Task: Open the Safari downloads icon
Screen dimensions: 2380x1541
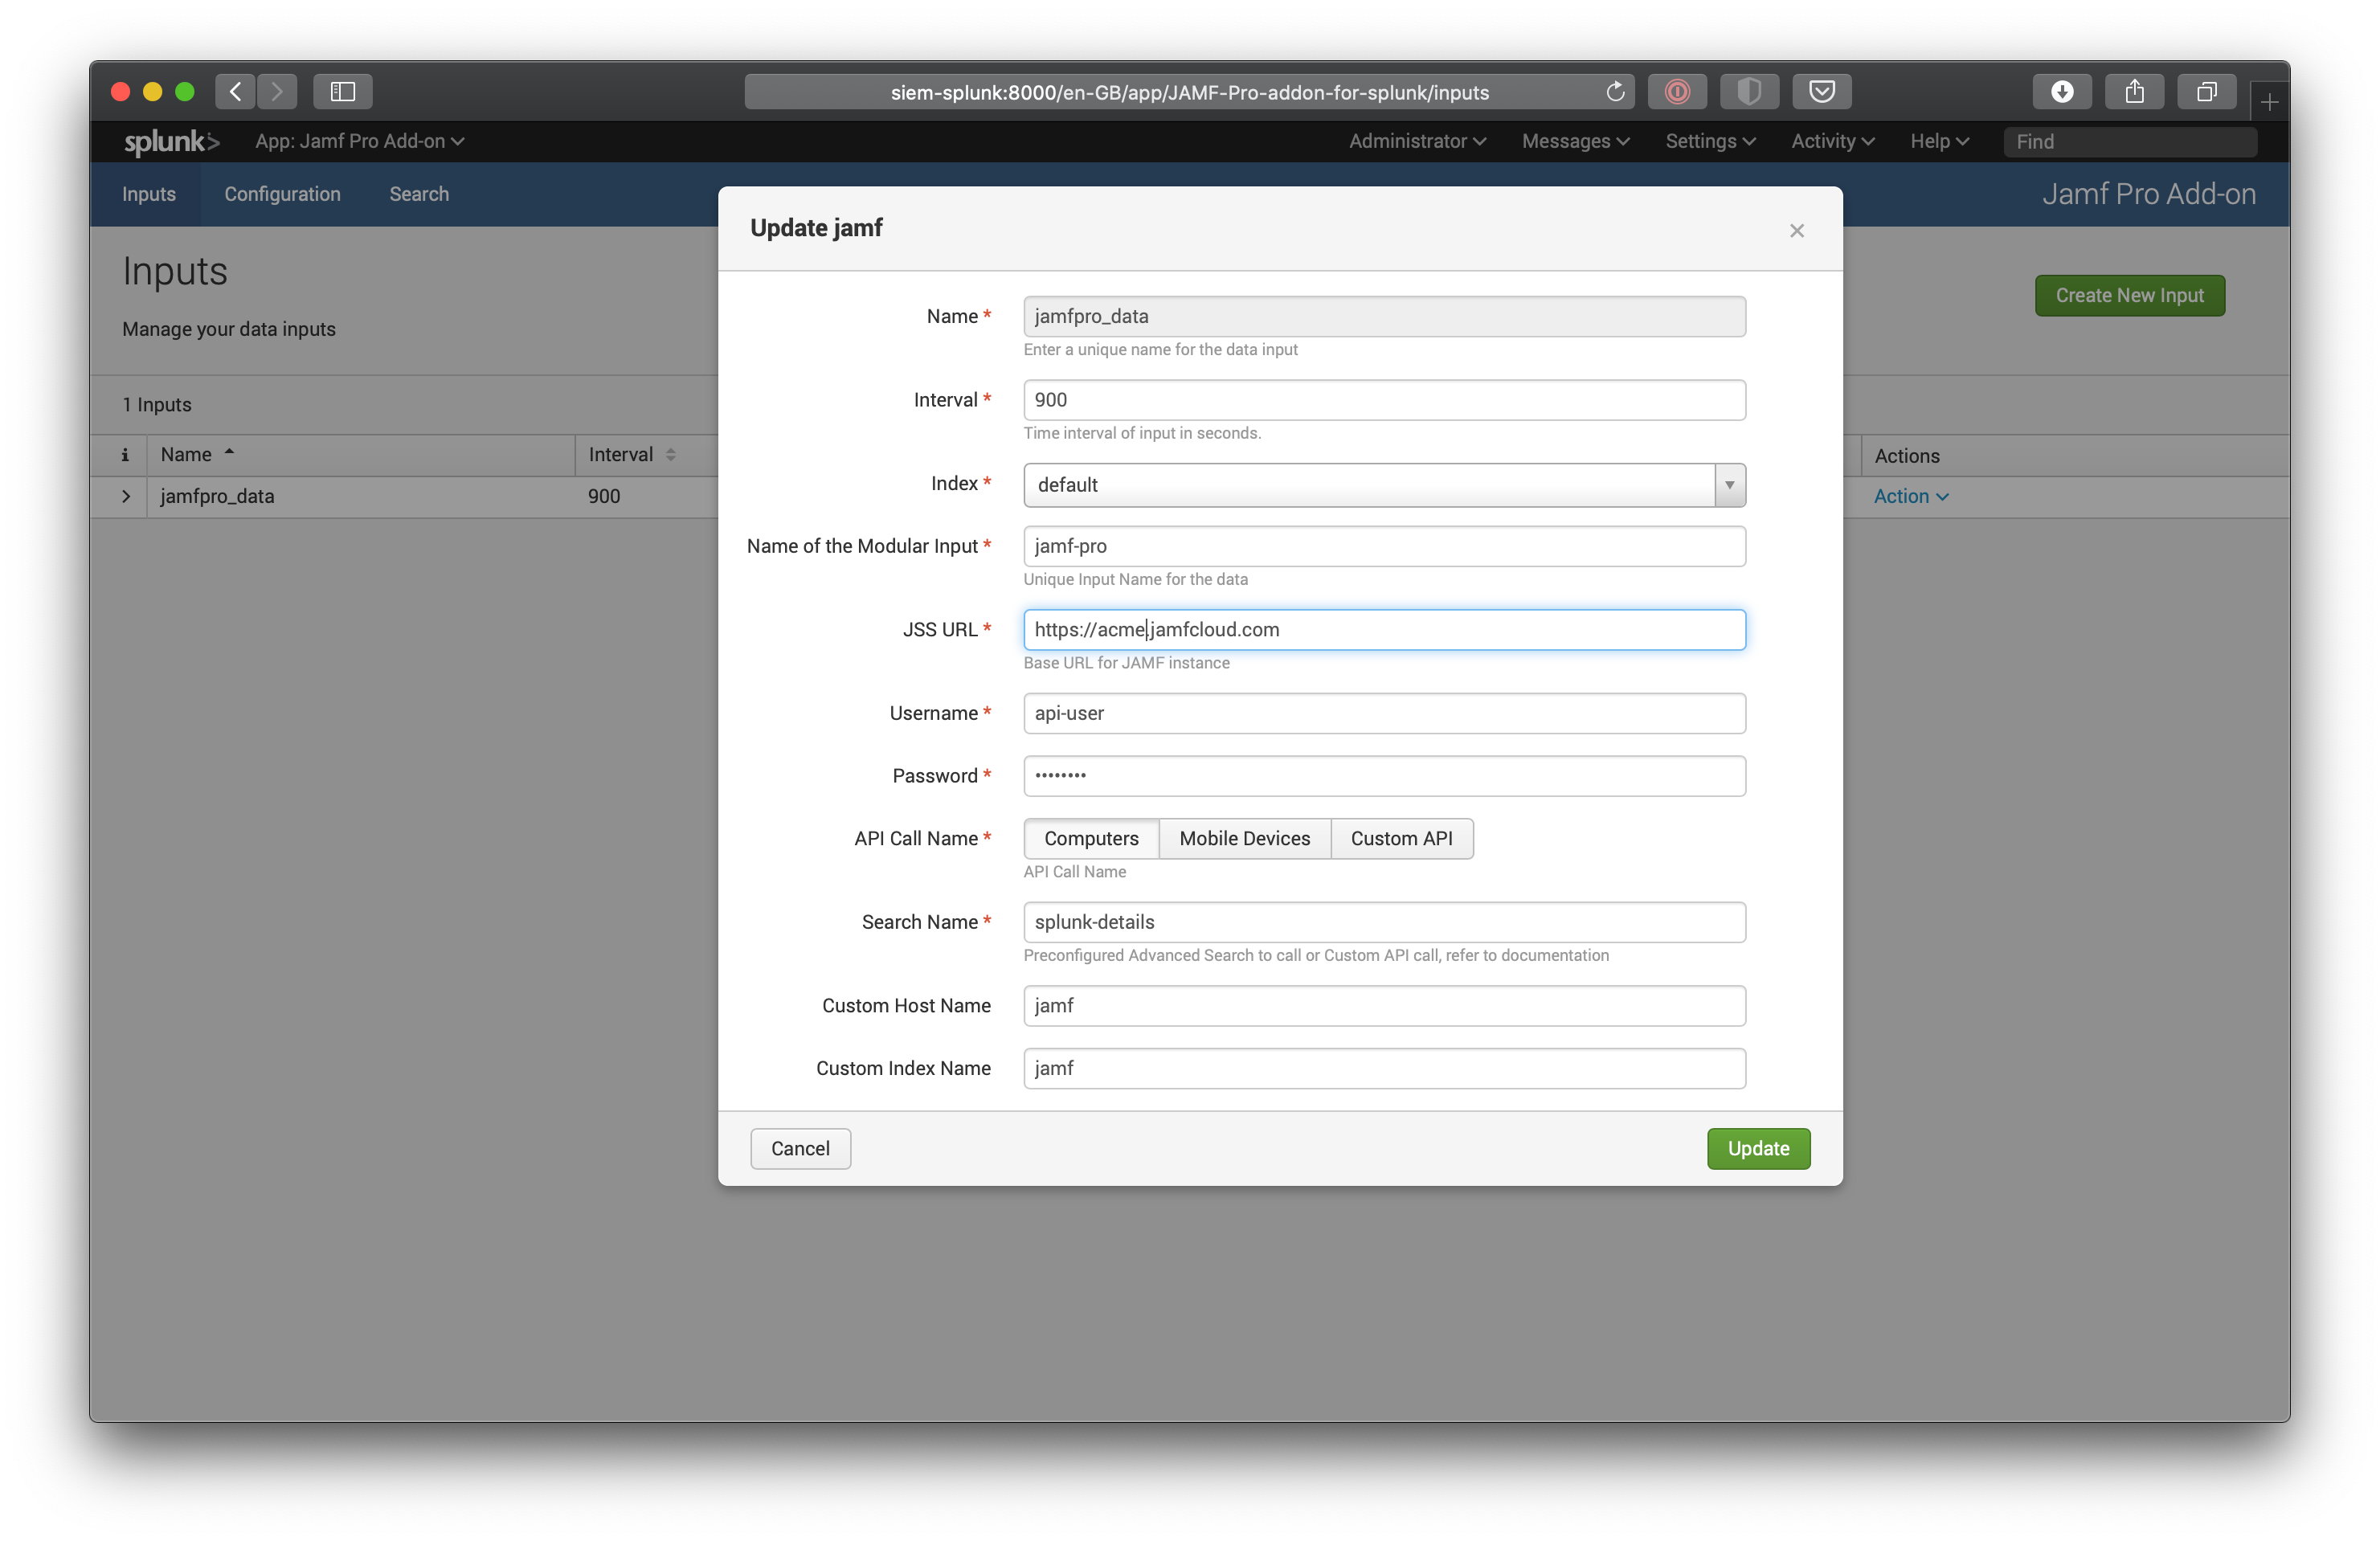Action: [2061, 92]
